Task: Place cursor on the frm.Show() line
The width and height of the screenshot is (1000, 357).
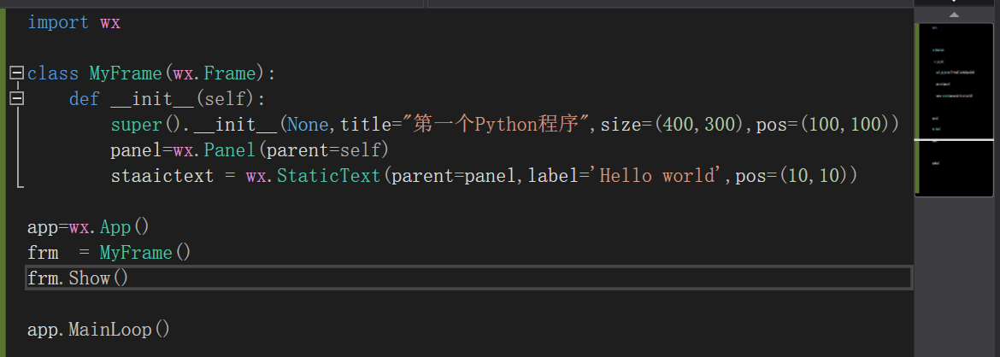Action: (77, 278)
